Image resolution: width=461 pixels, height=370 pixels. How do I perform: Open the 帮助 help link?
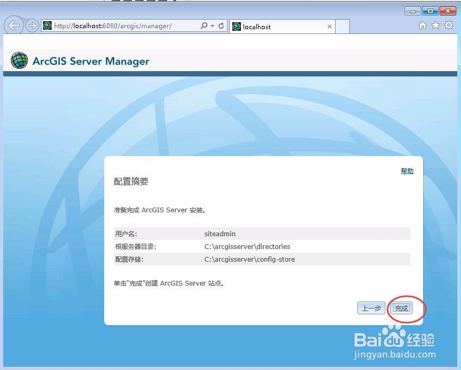pyautogui.click(x=407, y=171)
